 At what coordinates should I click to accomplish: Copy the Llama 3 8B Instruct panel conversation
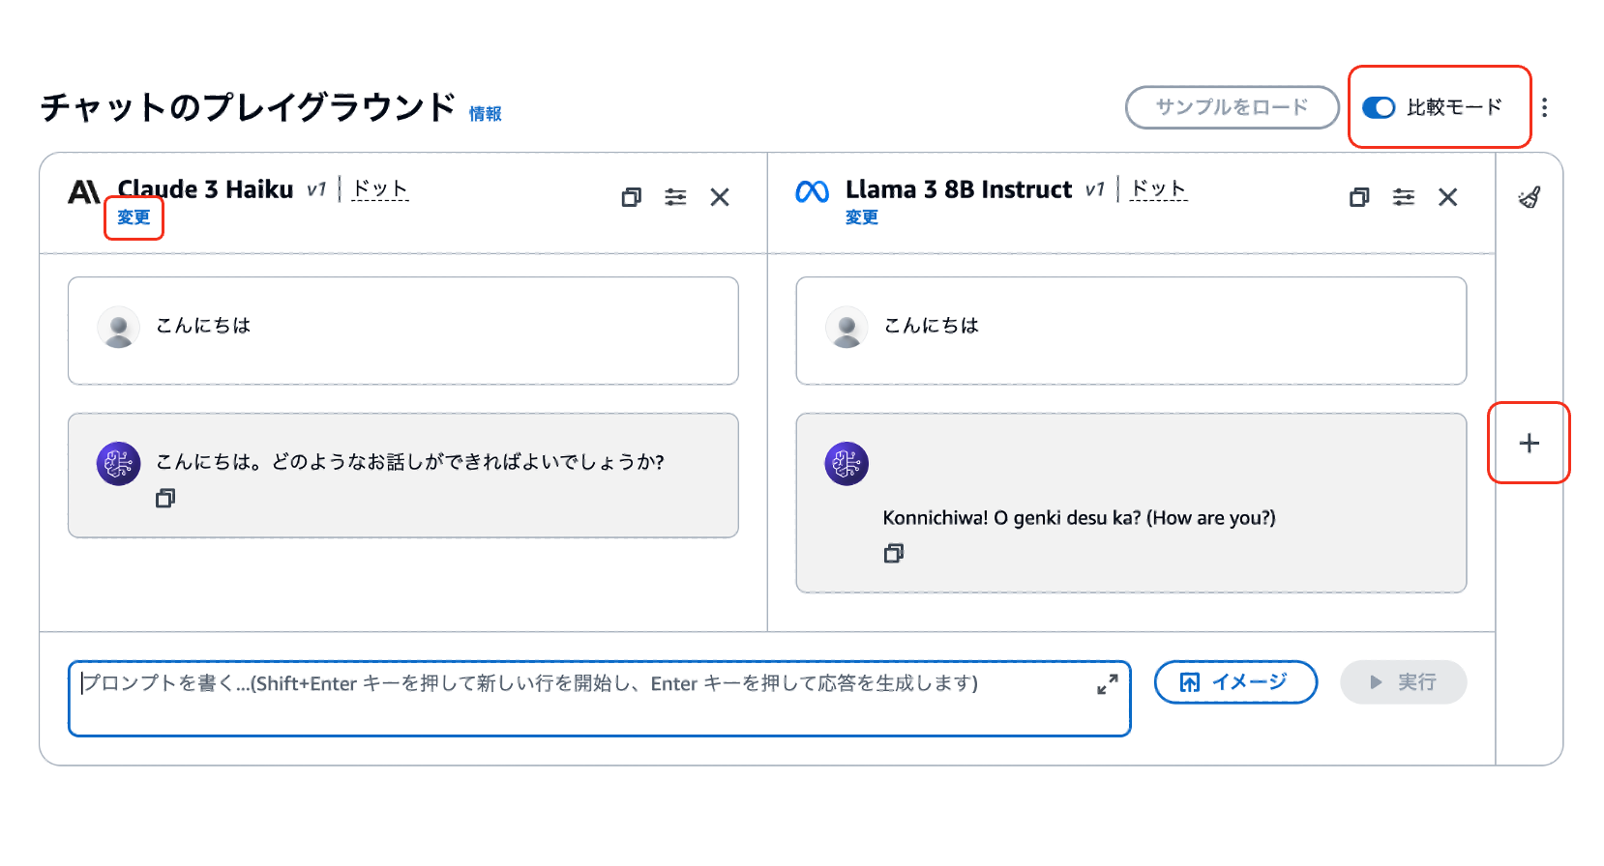(x=1359, y=197)
